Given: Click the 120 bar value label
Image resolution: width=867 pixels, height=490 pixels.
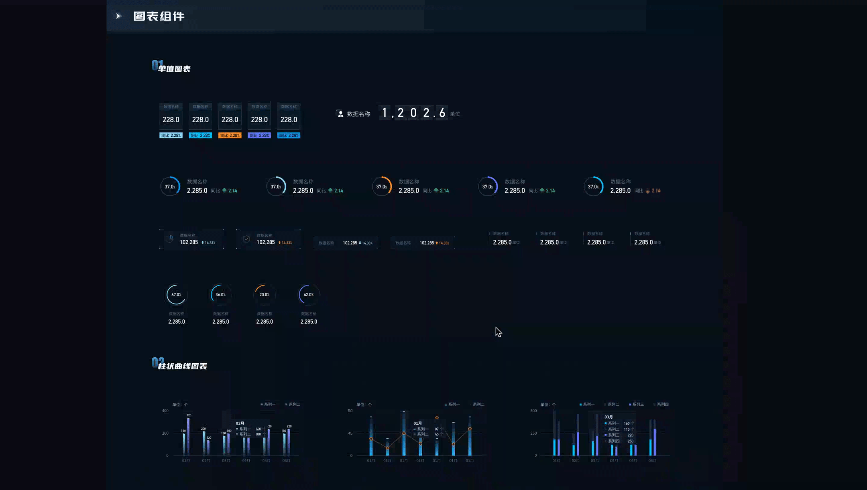Looking at the screenshot, I should 209,438.
